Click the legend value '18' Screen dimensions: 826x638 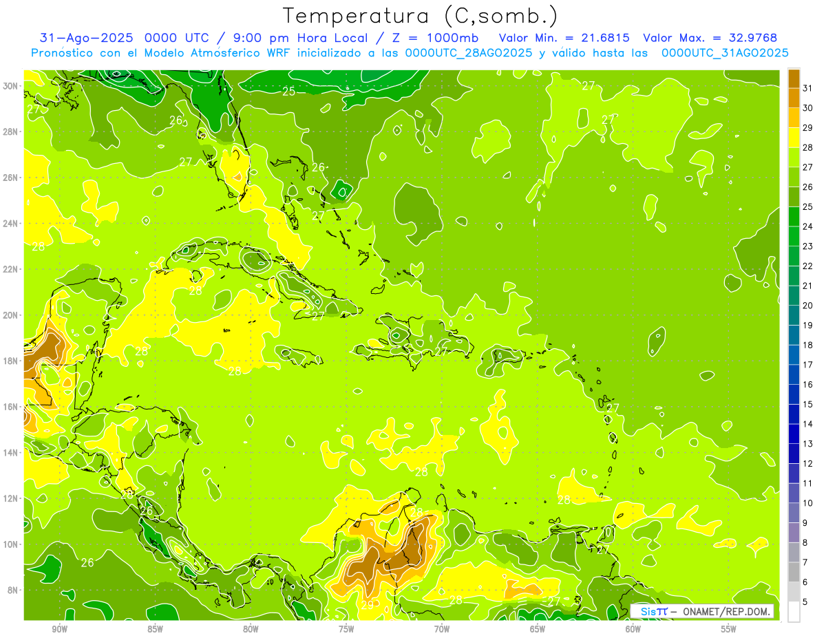pos(808,345)
